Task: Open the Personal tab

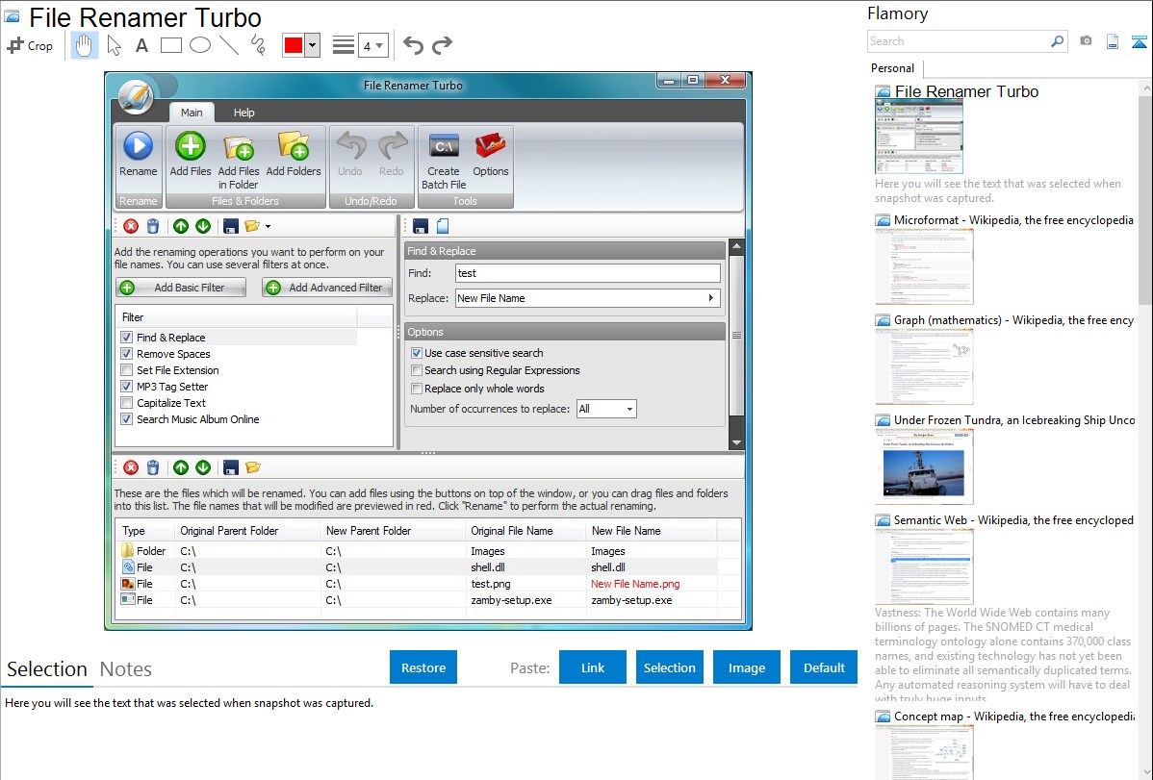Action: coord(893,68)
